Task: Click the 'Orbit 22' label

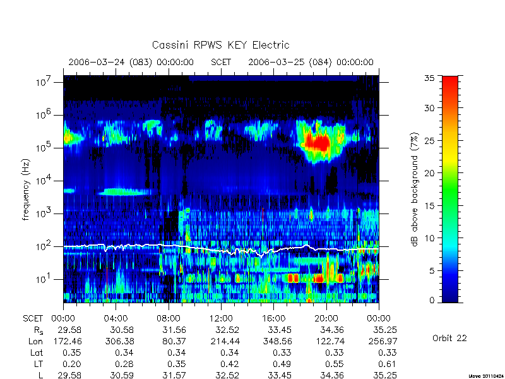Action: point(449,338)
